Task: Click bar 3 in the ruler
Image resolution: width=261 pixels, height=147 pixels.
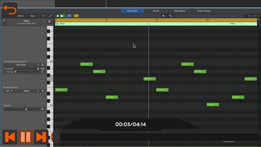Action: point(157,20)
